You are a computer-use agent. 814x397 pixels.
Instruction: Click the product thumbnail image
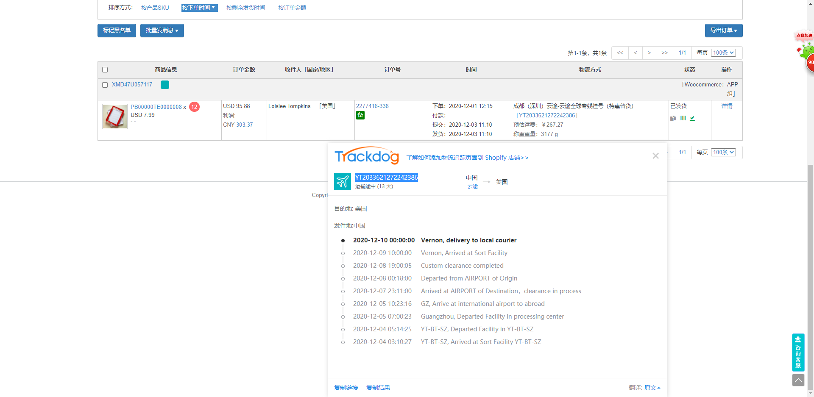tap(115, 117)
